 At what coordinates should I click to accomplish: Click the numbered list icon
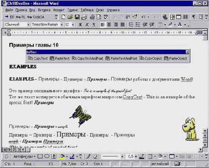point(131,24)
